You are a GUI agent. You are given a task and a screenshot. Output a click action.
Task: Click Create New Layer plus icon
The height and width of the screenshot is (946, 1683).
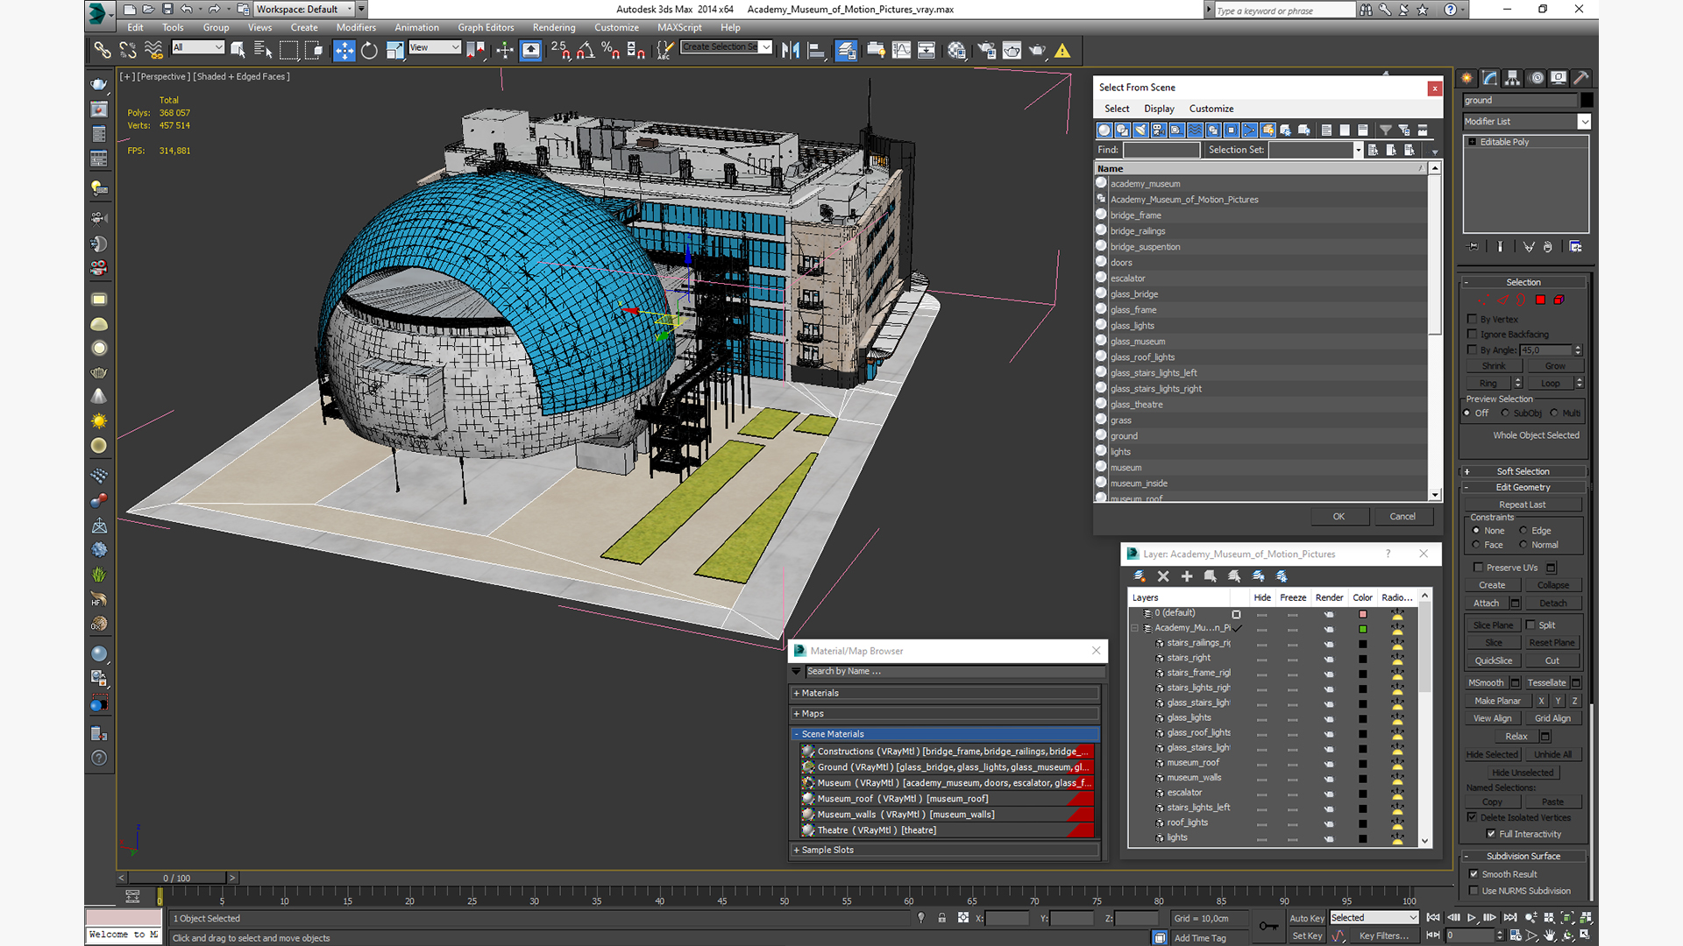point(1187,576)
